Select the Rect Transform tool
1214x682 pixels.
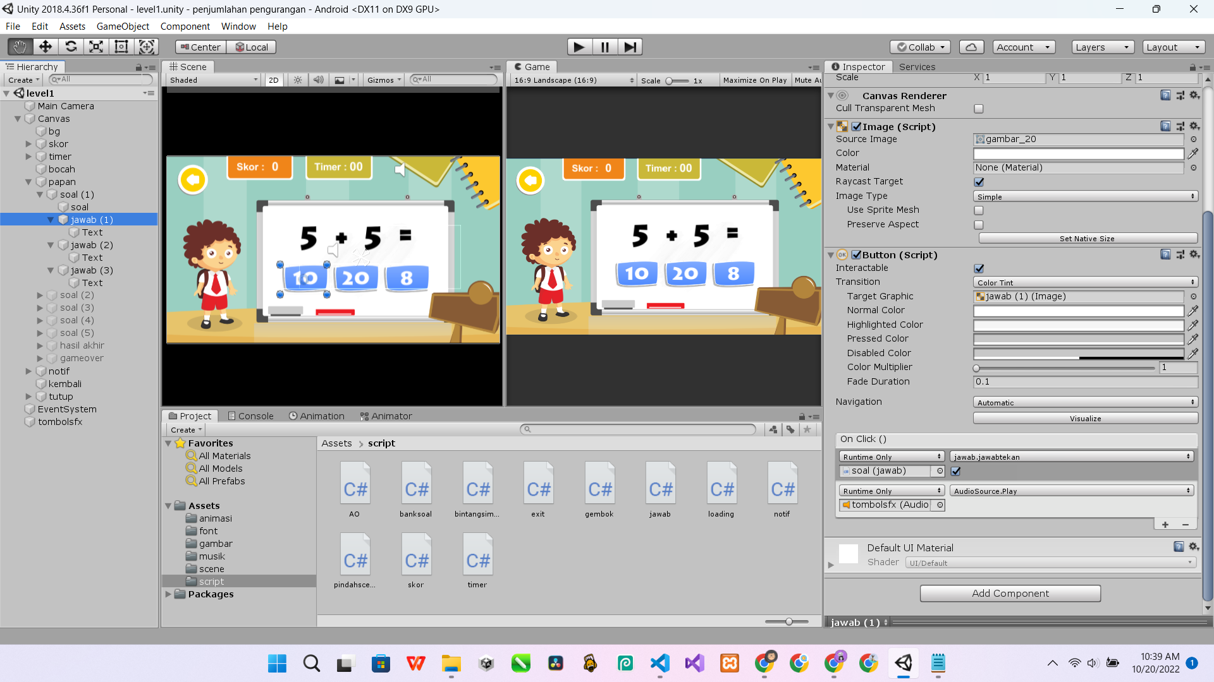tap(121, 47)
